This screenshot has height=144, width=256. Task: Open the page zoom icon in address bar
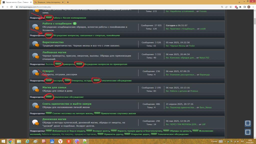222,7
